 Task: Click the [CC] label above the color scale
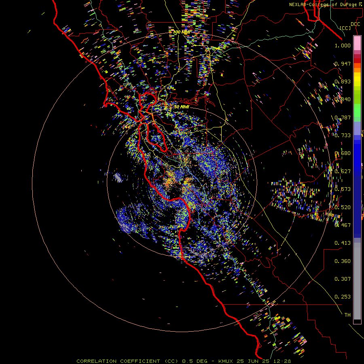click(x=345, y=28)
